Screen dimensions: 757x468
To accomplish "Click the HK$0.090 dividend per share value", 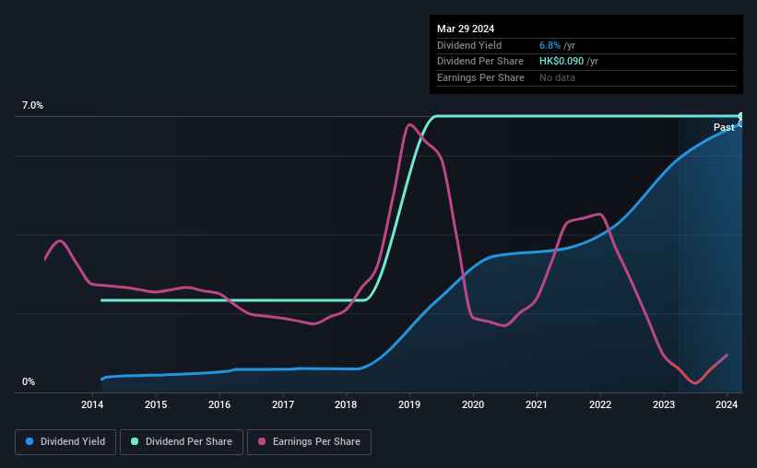I will coord(562,62).
